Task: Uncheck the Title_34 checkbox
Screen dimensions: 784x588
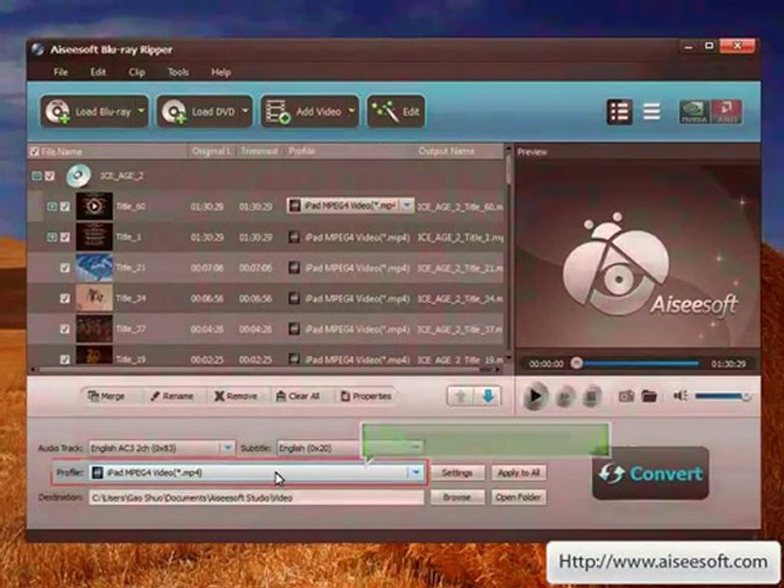Action: click(65, 299)
